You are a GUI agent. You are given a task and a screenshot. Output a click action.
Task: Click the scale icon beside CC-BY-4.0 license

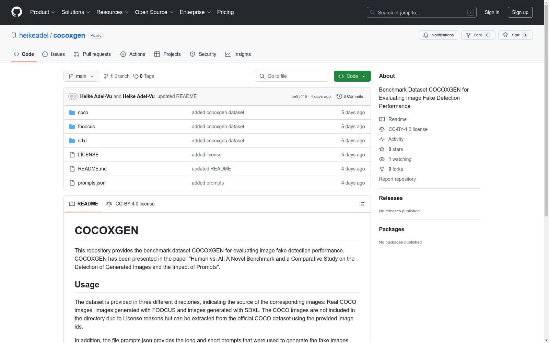pos(382,129)
